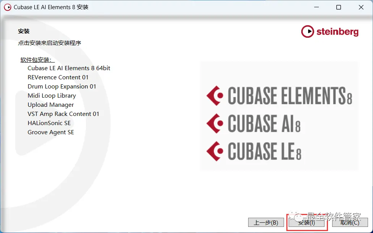Go back with the 上一步(B) button

coord(266,223)
